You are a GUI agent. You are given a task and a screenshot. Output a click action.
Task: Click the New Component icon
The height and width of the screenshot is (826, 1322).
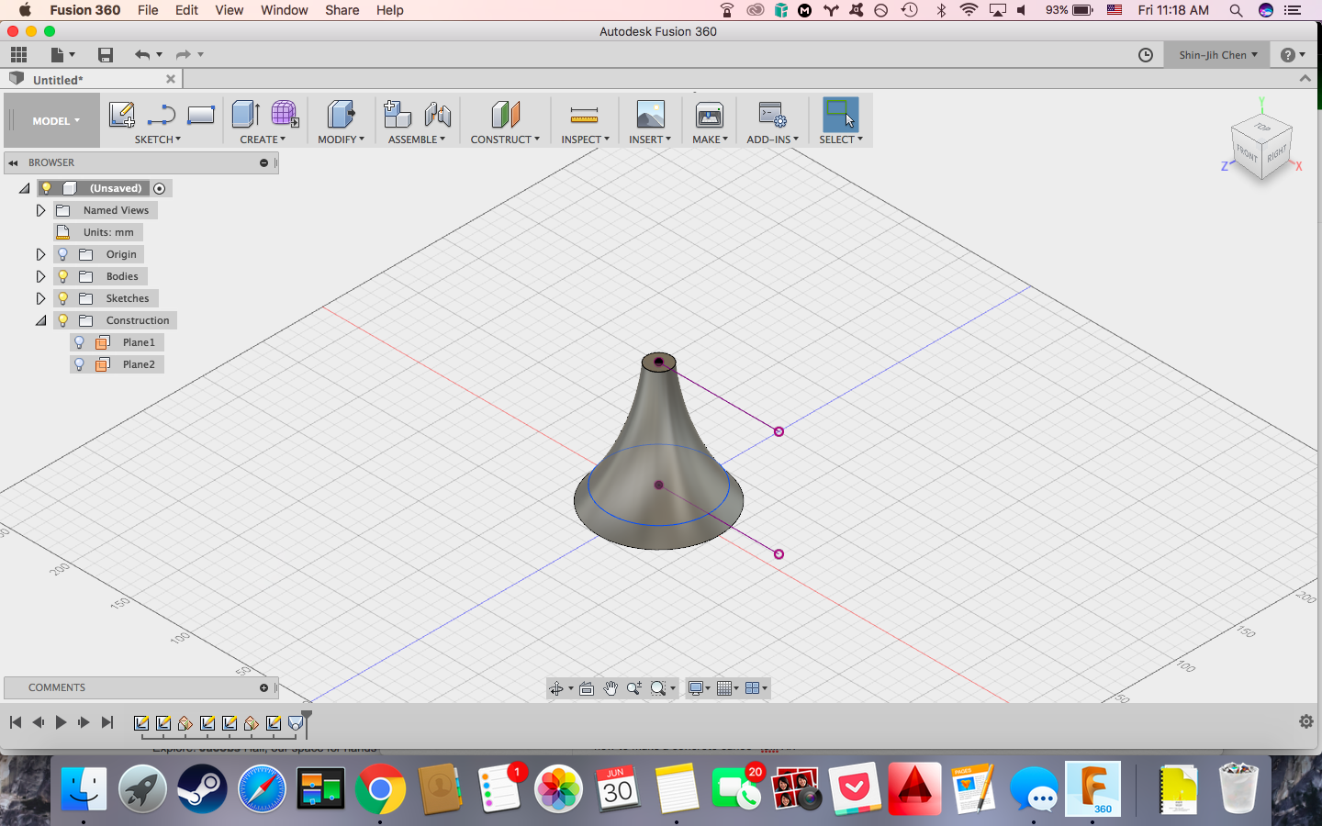click(398, 115)
